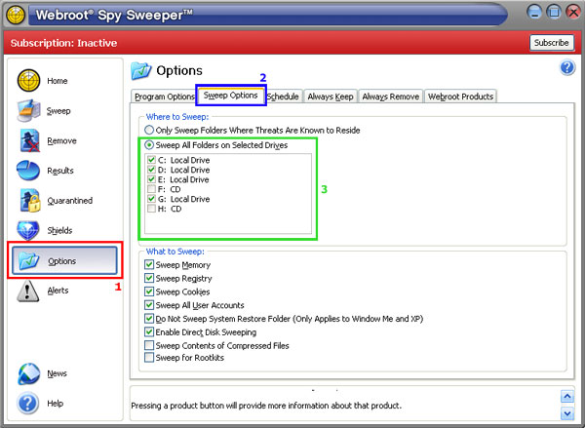Viewport: 585px width, 428px height.
Task: Click the Where to Sweep heading
Action: pyautogui.click(x=177, y=117)
